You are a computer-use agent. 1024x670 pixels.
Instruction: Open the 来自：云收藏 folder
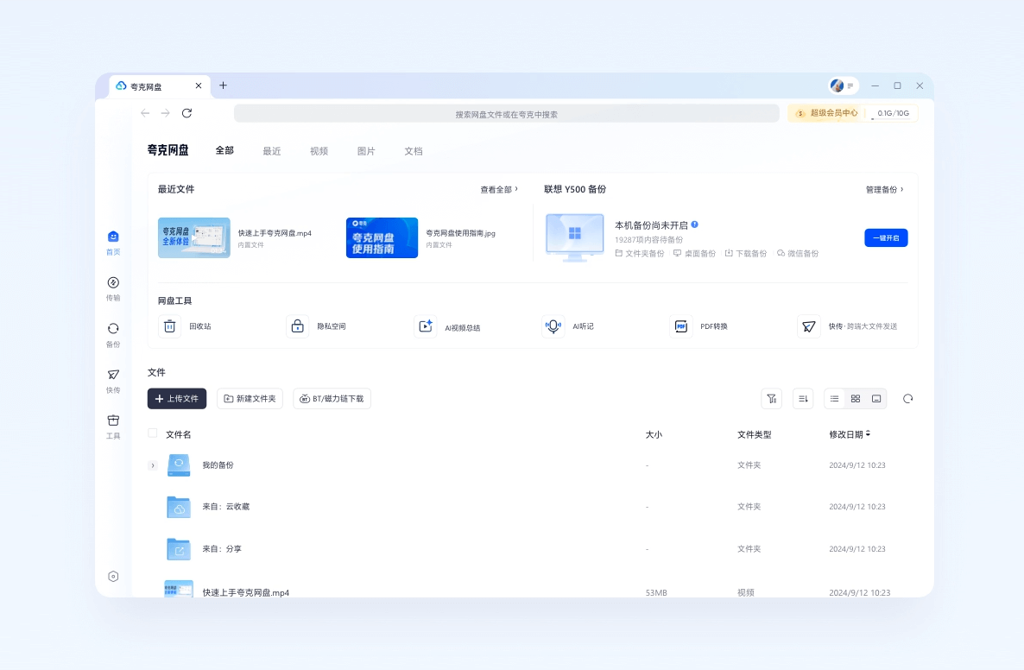click(x=226, y=507)
